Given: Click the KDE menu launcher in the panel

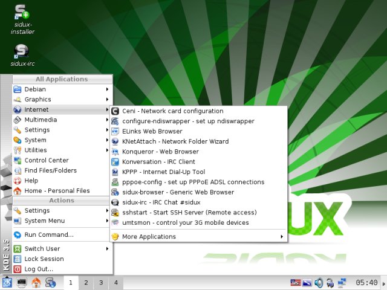Looking at the screenshot, I should tap(7, 282).
